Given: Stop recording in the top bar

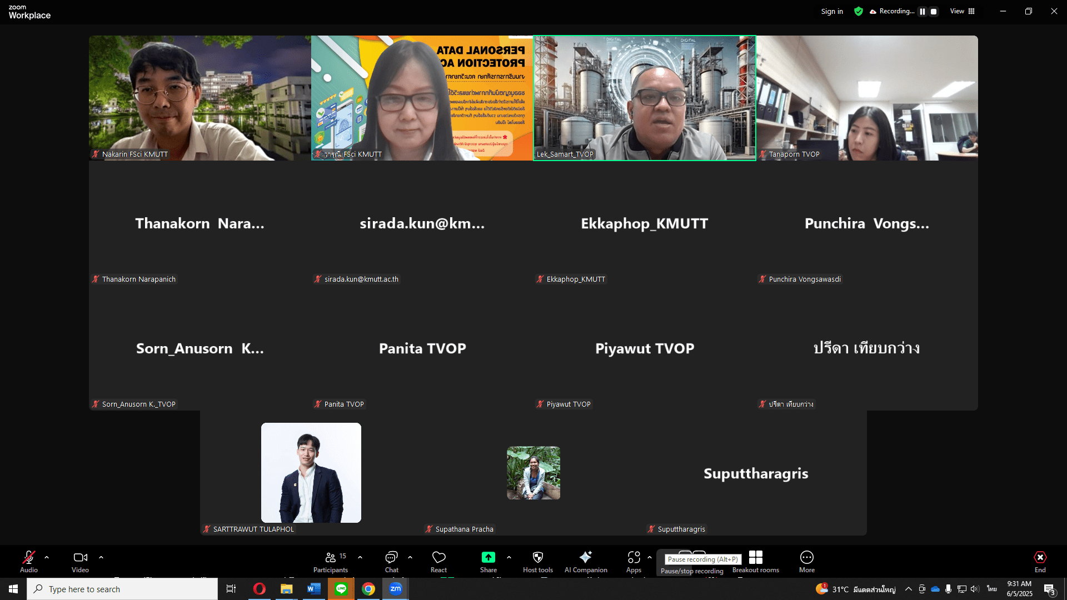Looking at the screenshot, I should pyautogui.click(x=934, y=12).
